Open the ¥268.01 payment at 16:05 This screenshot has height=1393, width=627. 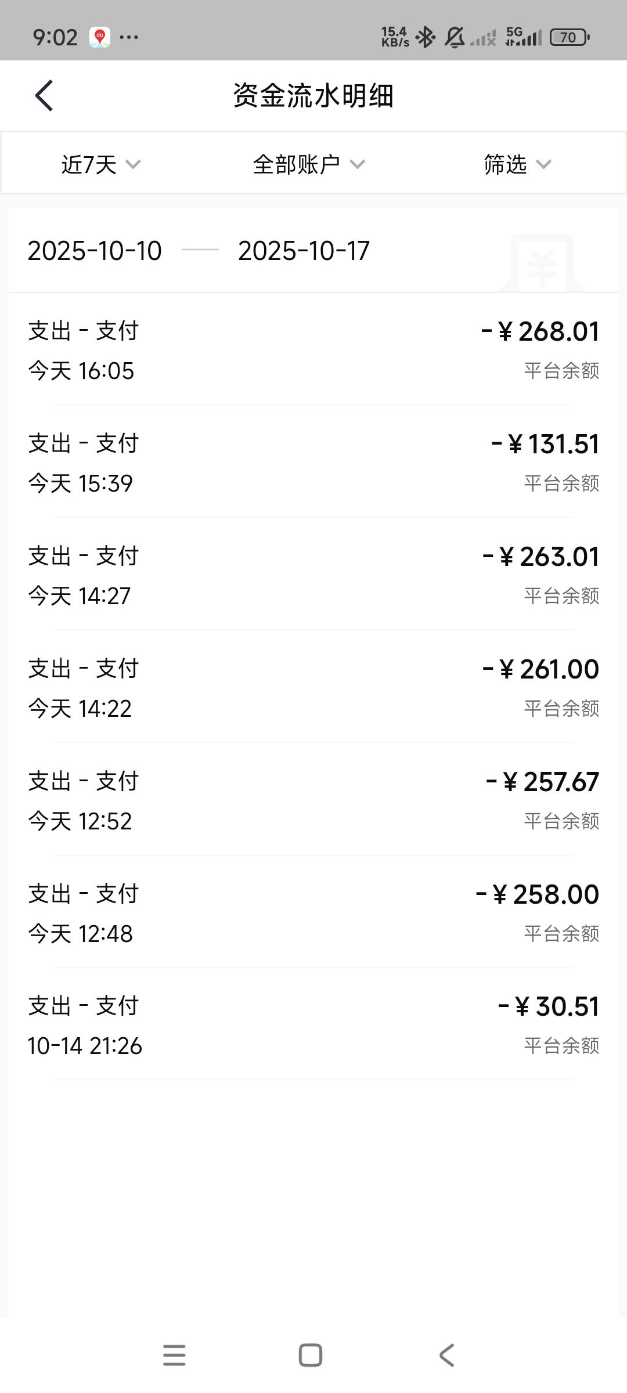tap(313, 350)
